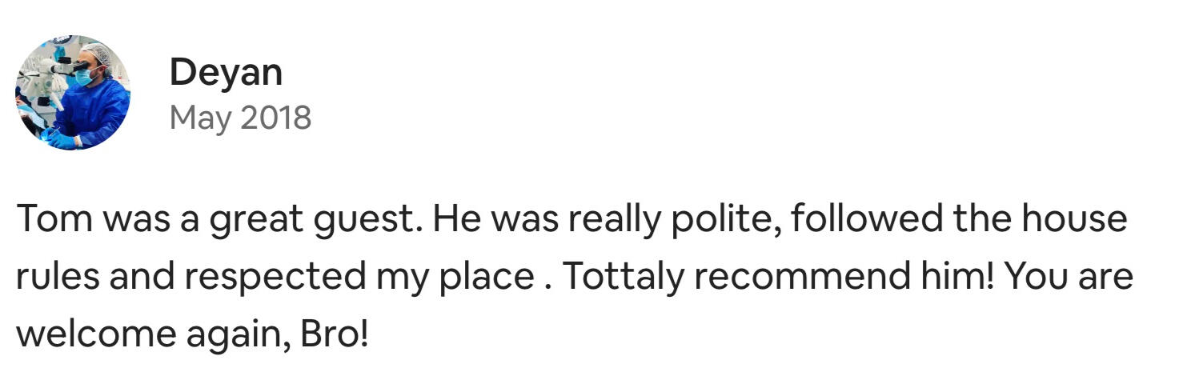
Task: Open the Deyan reviewer name link
Action: pos(226,73)
